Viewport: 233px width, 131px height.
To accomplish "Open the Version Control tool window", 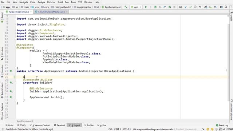I will click(x=40, y=125).
